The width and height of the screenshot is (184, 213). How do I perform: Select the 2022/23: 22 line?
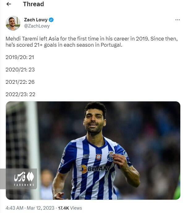20,94
